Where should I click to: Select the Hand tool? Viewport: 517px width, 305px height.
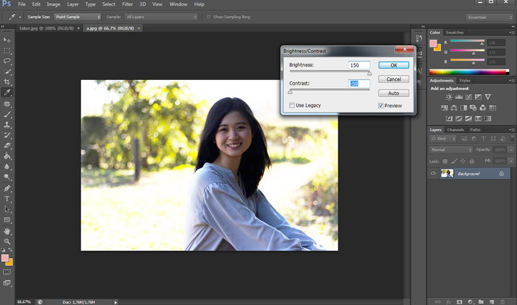click(7, 231)
